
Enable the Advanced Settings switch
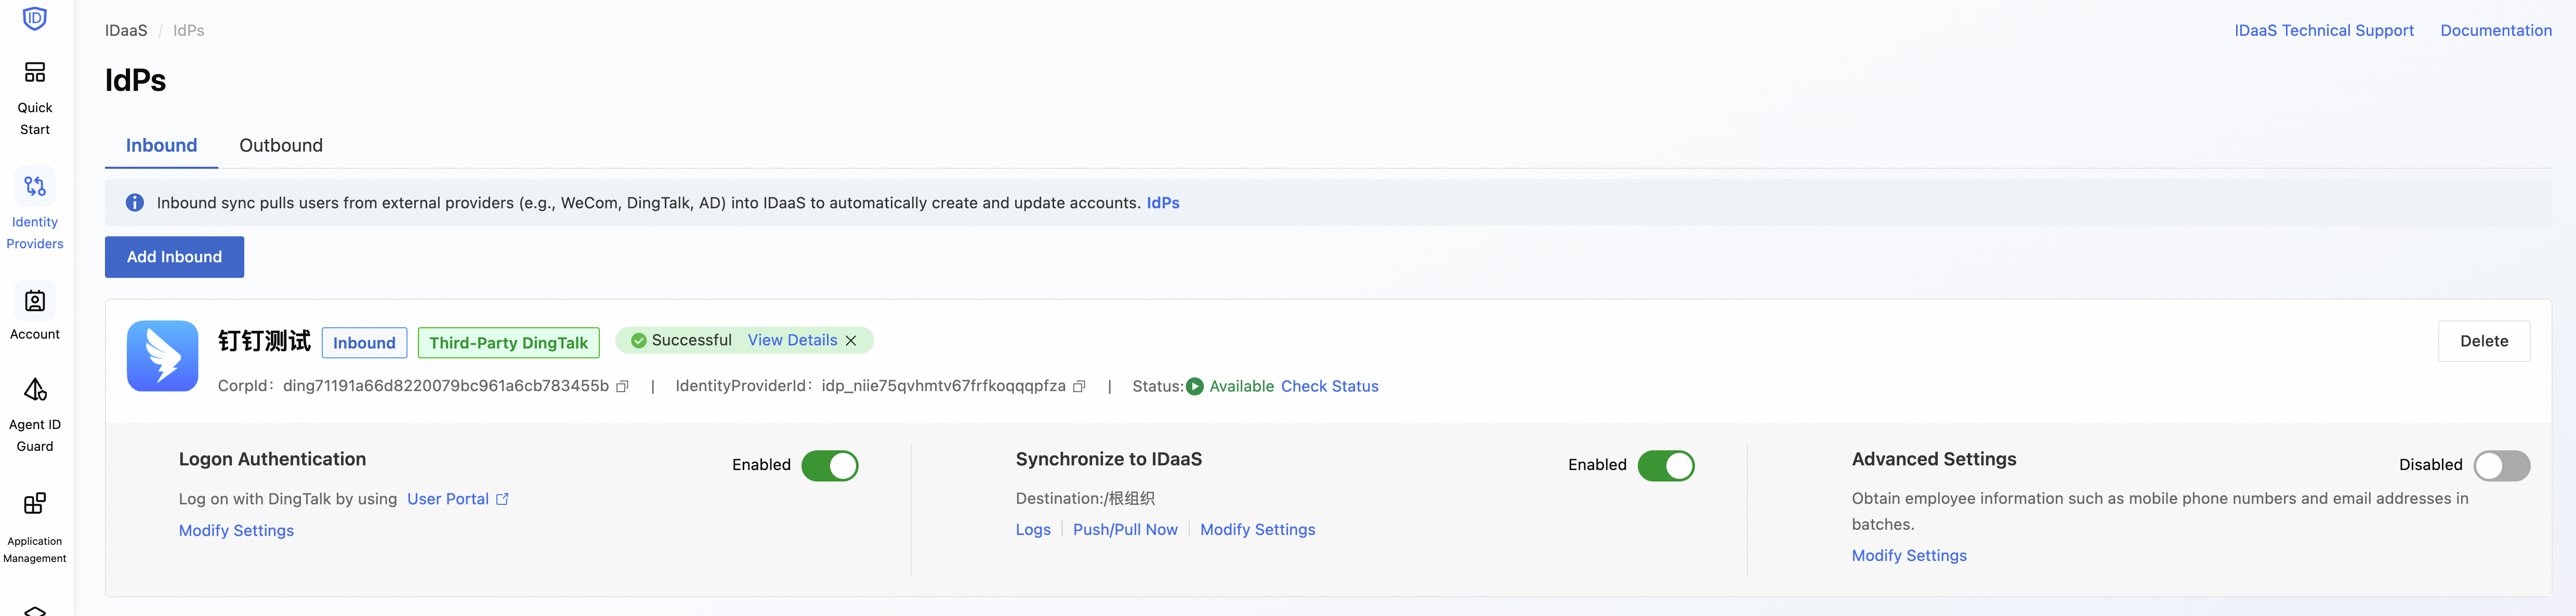tap(2502, 466)
